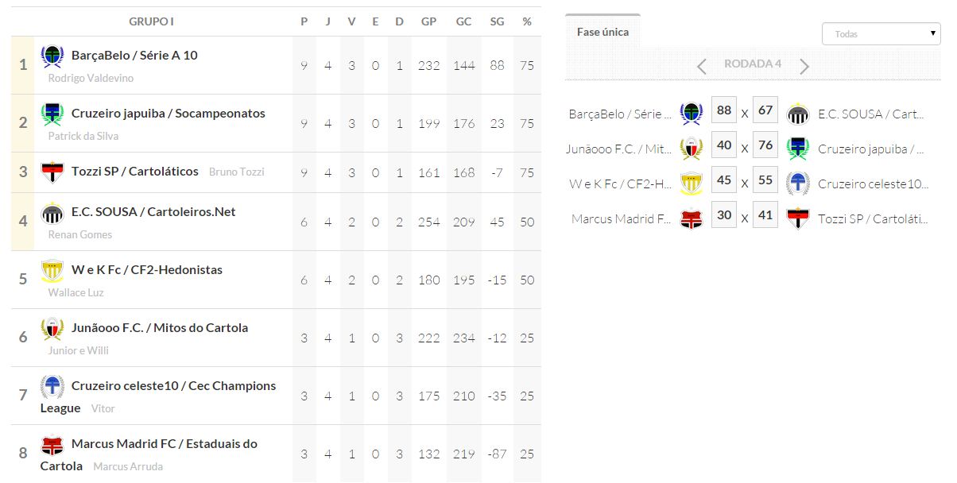Image resolution: width=957 pixels, height=483 pixels.
Task: Click the Cruzeiro celeste10 crest in standings
Action: coord(52,387)
